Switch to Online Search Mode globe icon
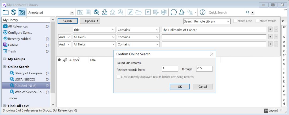 pos(13,12)
